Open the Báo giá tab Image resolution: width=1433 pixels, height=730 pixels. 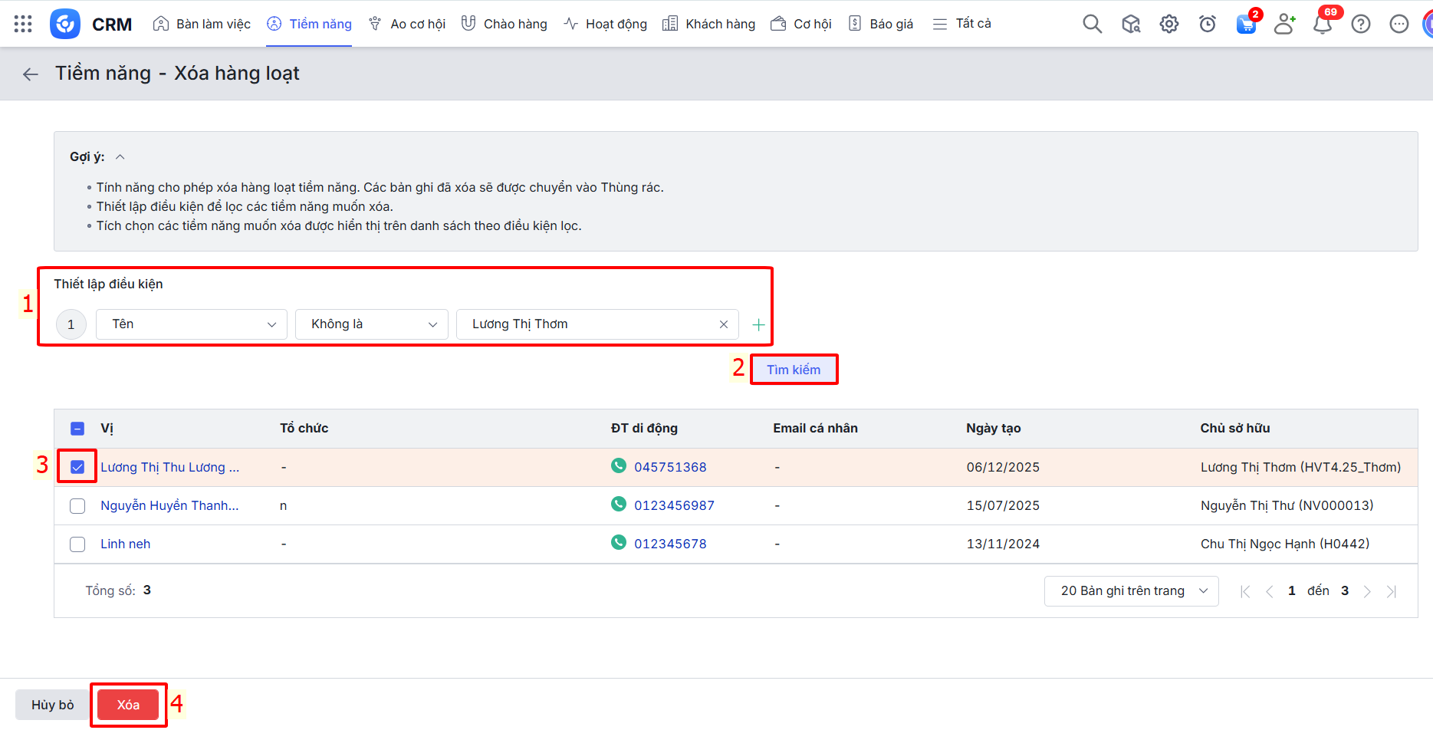pyautogui.click(x=881, y=24)
